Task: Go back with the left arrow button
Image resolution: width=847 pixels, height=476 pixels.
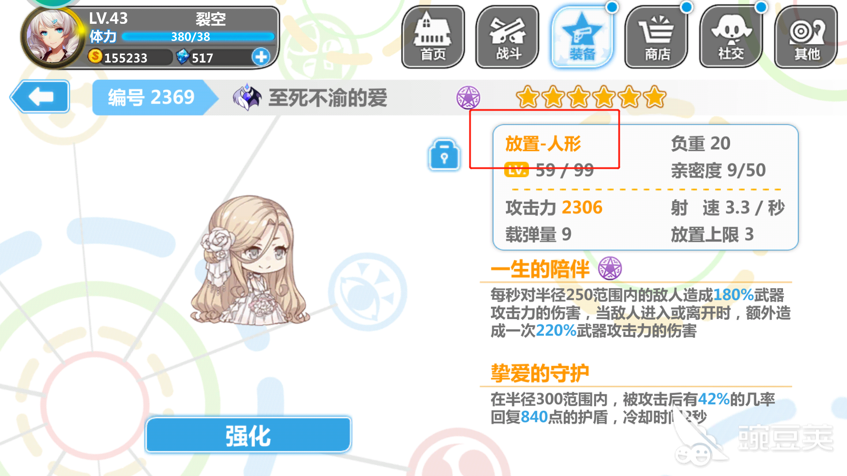Action: [x=40, y=97]
